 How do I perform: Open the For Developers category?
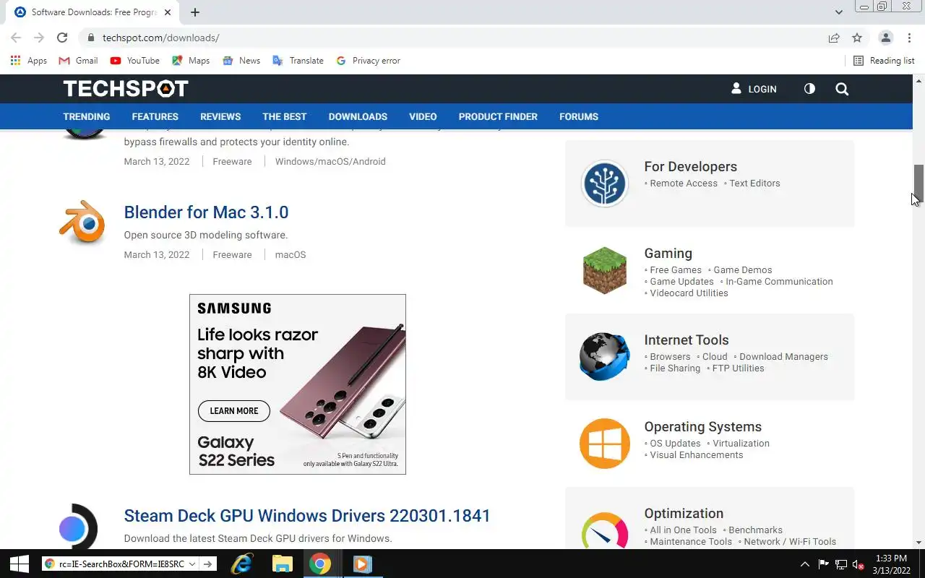[691, 167]
